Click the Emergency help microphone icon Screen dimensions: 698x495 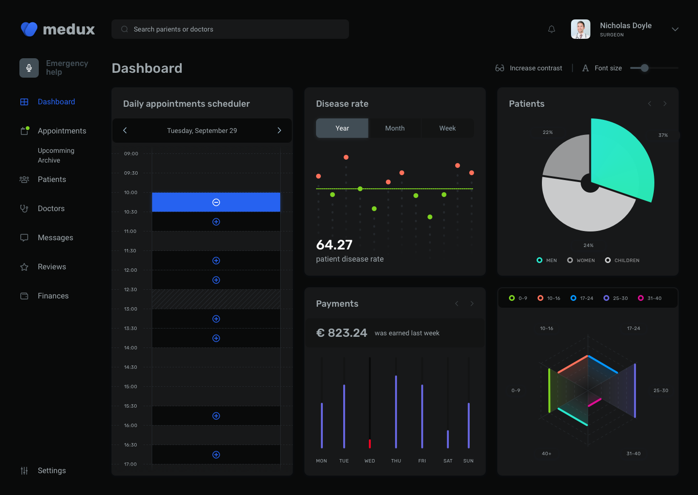click(29, 68)
